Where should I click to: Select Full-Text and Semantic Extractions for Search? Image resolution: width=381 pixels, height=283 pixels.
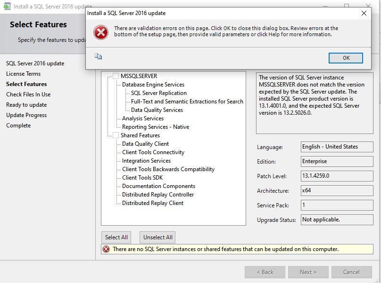pyautogui.click(x=187, y=102)
